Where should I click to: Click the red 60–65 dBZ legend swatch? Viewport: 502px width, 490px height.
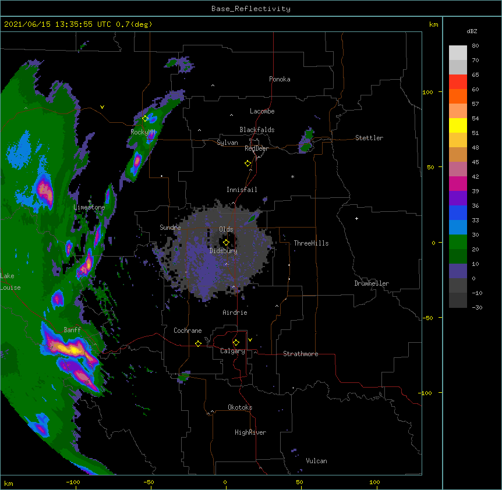(458, 81)
